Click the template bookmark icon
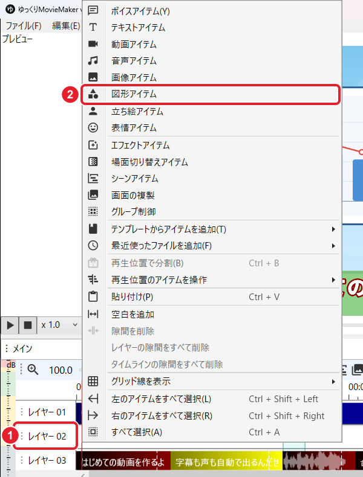Viewport: 363px width, 477px height. point(93,229)
